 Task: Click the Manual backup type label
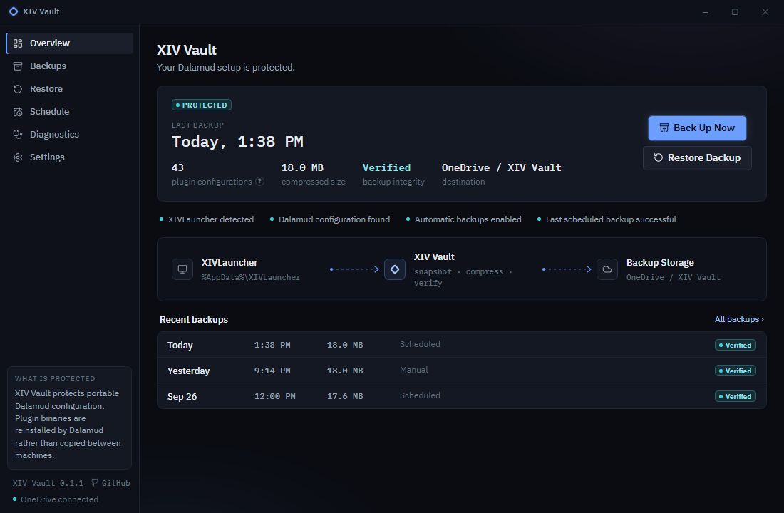[414, 370]
